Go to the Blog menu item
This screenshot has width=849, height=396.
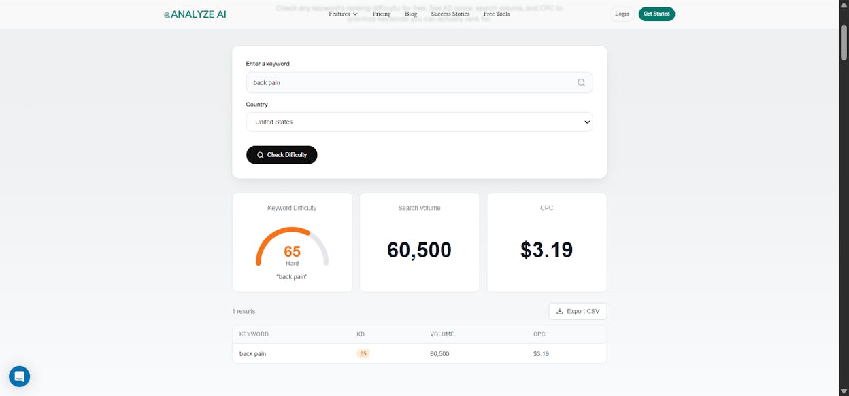pyautogui.click(x=411, y=14)
